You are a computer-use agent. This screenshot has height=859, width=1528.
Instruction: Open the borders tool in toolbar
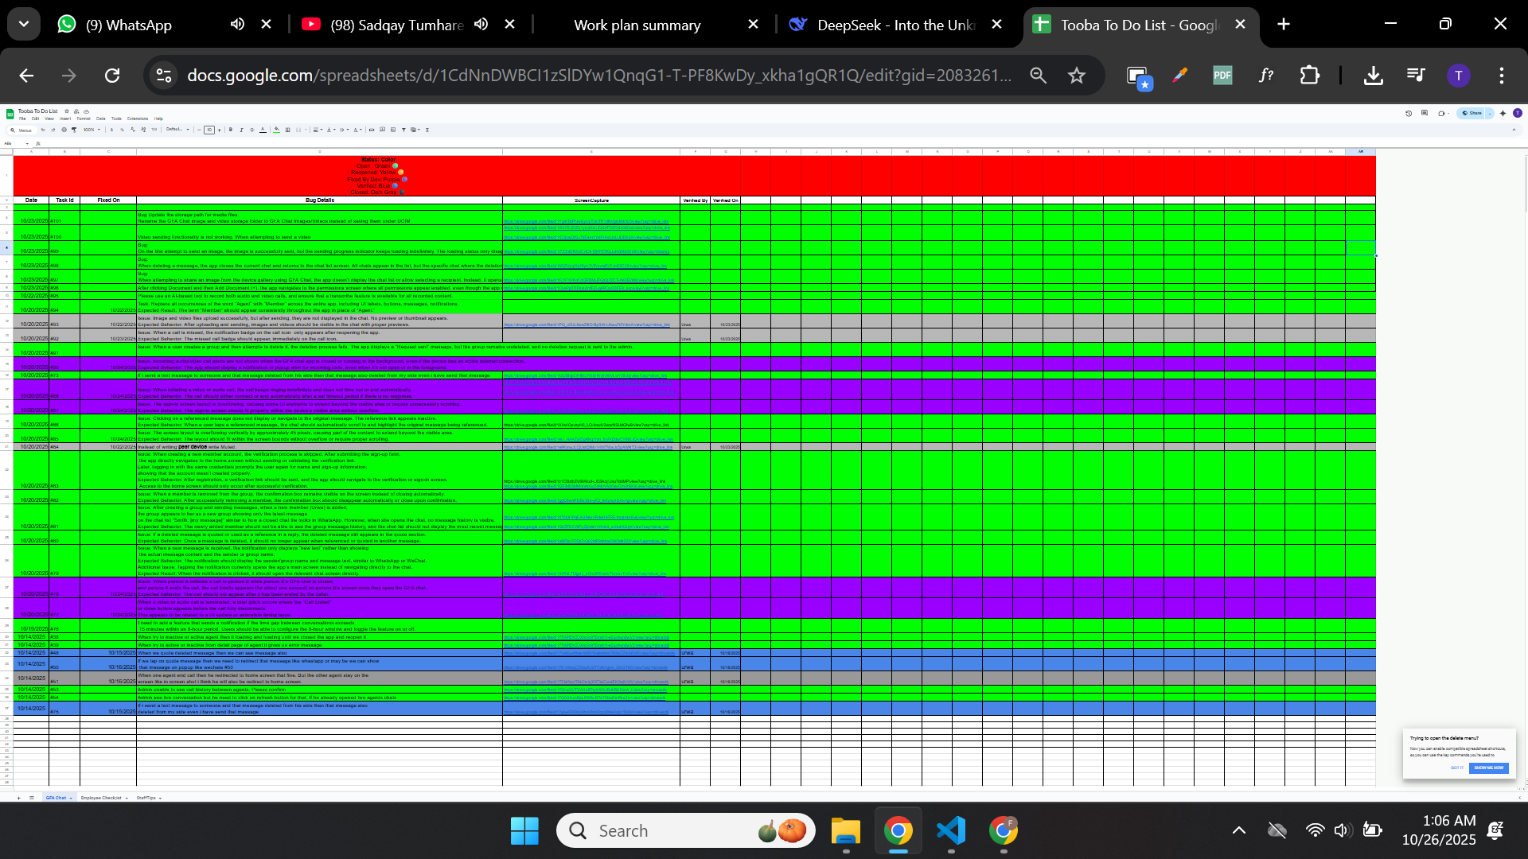click(287, 130)
